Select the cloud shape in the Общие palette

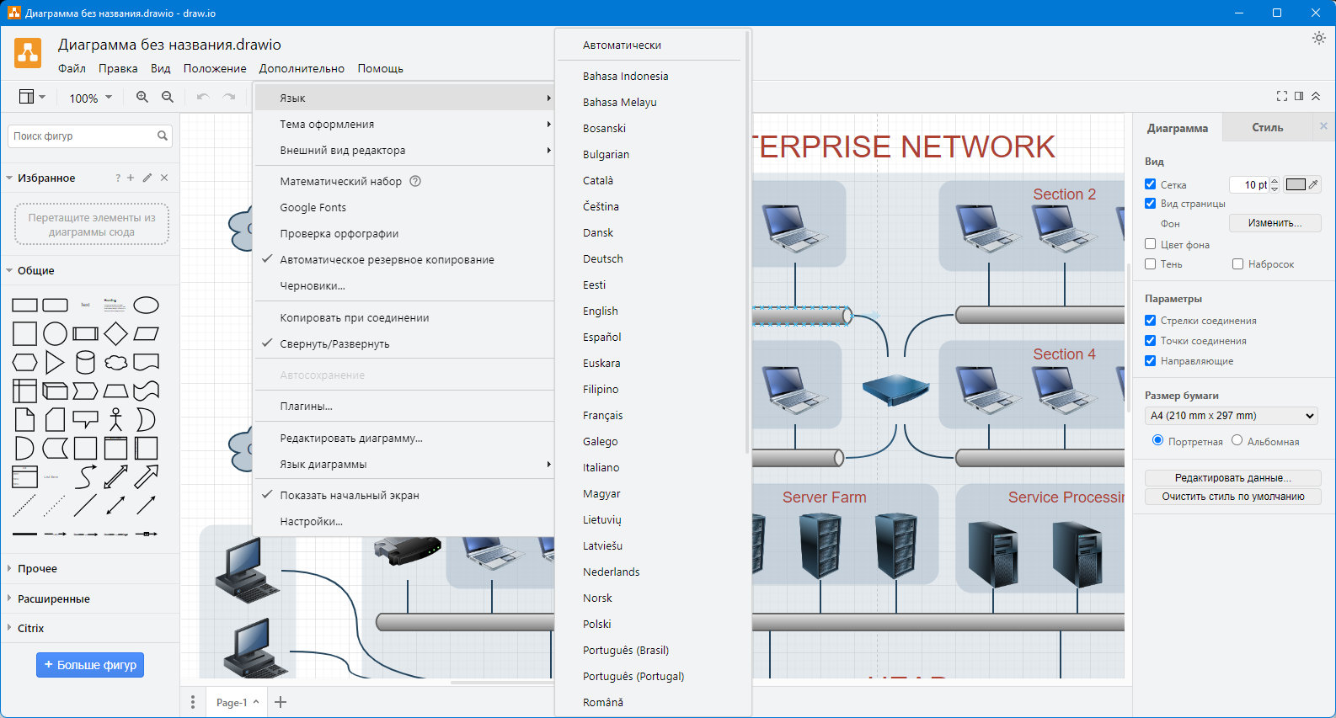(x=115, y=363)
